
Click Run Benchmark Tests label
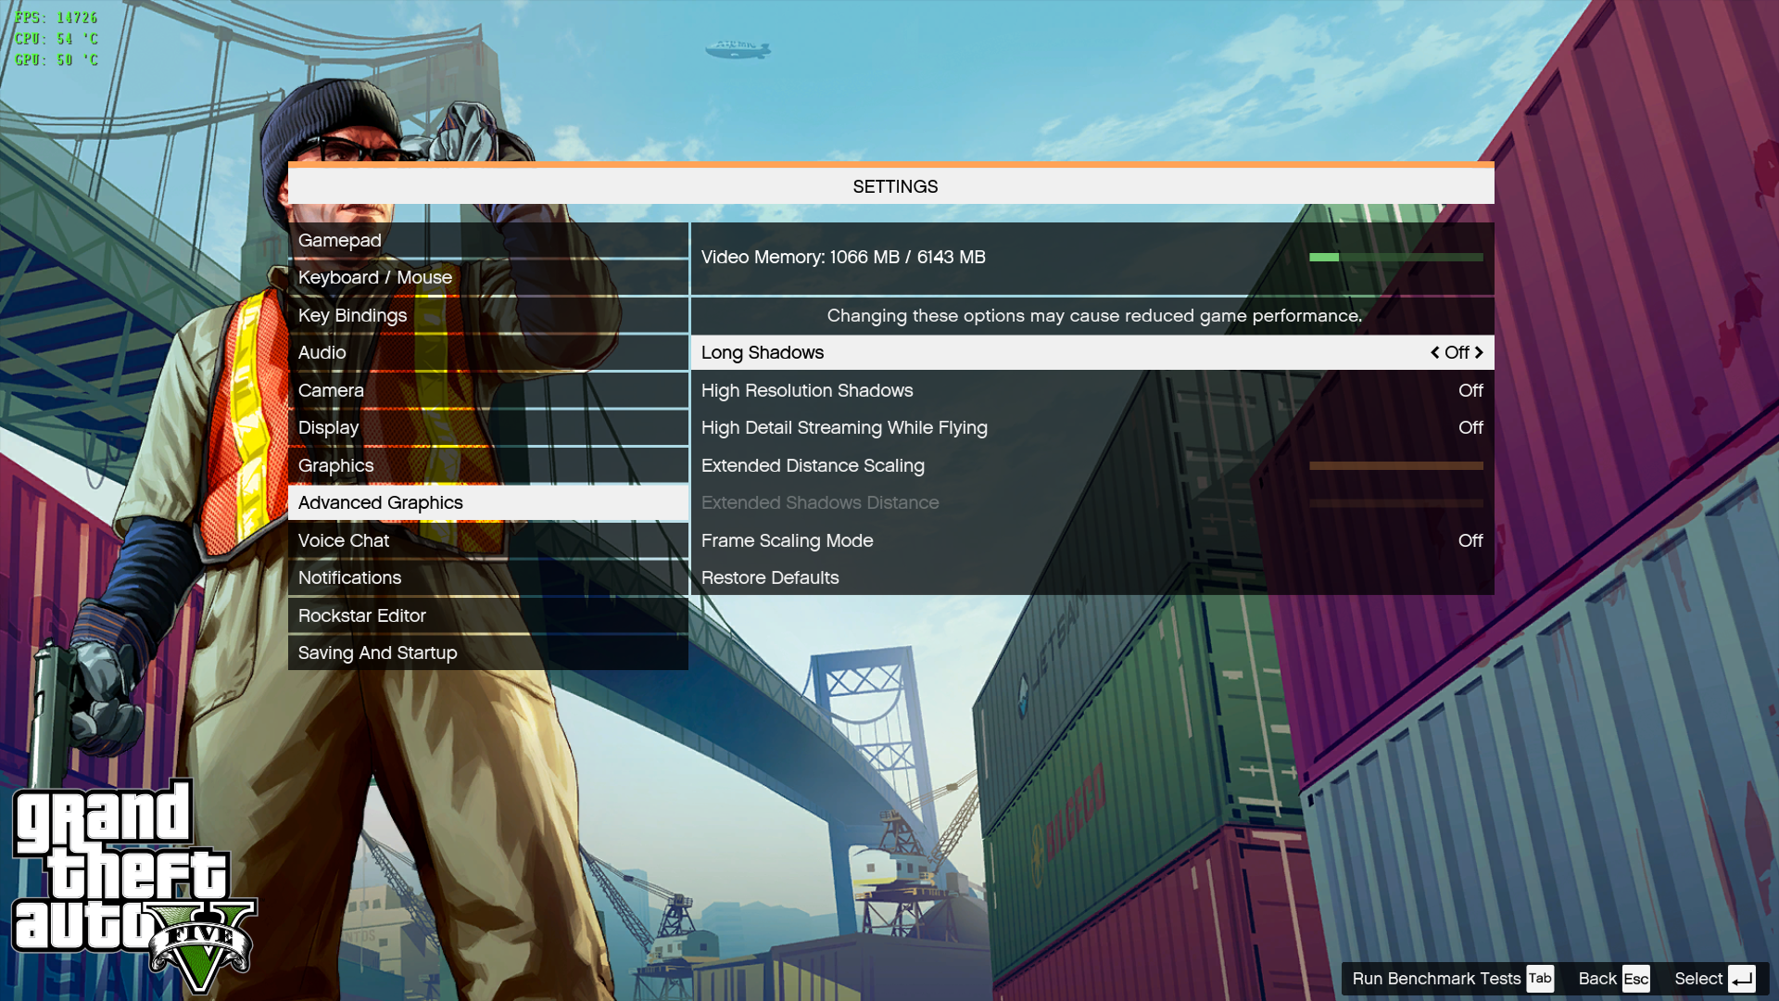[x=1435, y=979]
